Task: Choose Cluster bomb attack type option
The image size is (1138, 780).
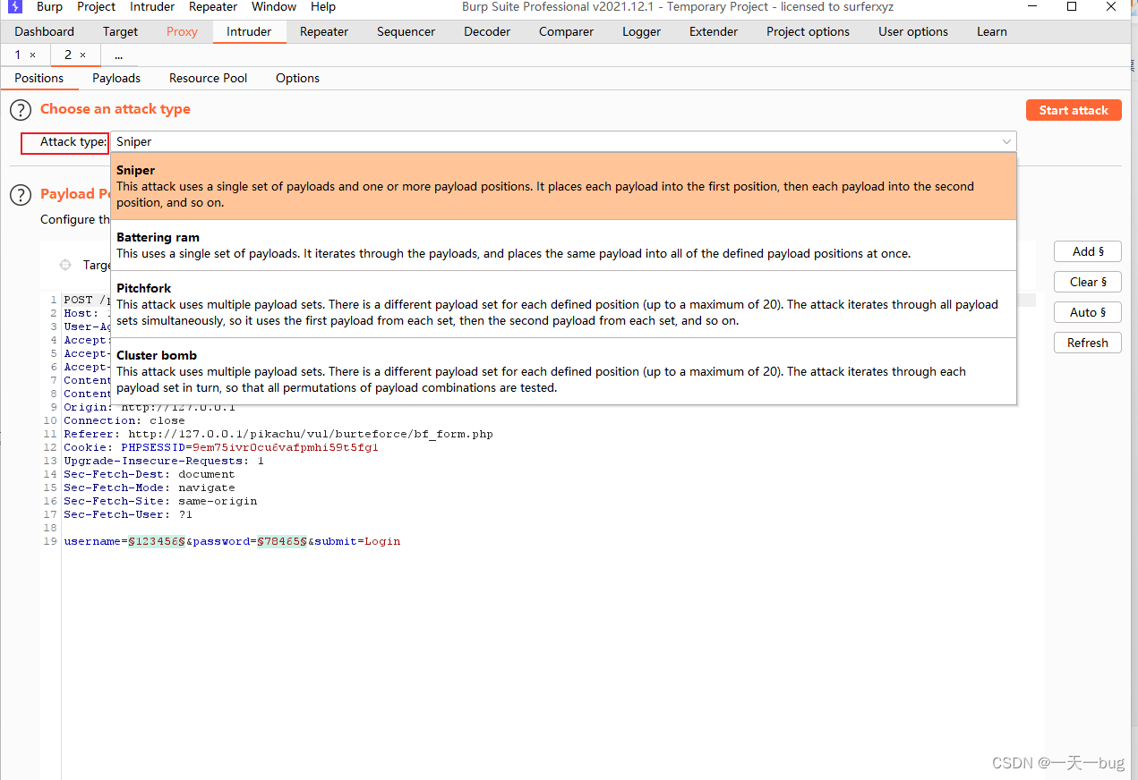Action: coord(563,371)
